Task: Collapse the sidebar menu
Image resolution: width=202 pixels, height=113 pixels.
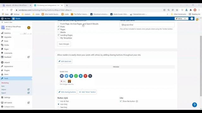Action: (8, 107)
